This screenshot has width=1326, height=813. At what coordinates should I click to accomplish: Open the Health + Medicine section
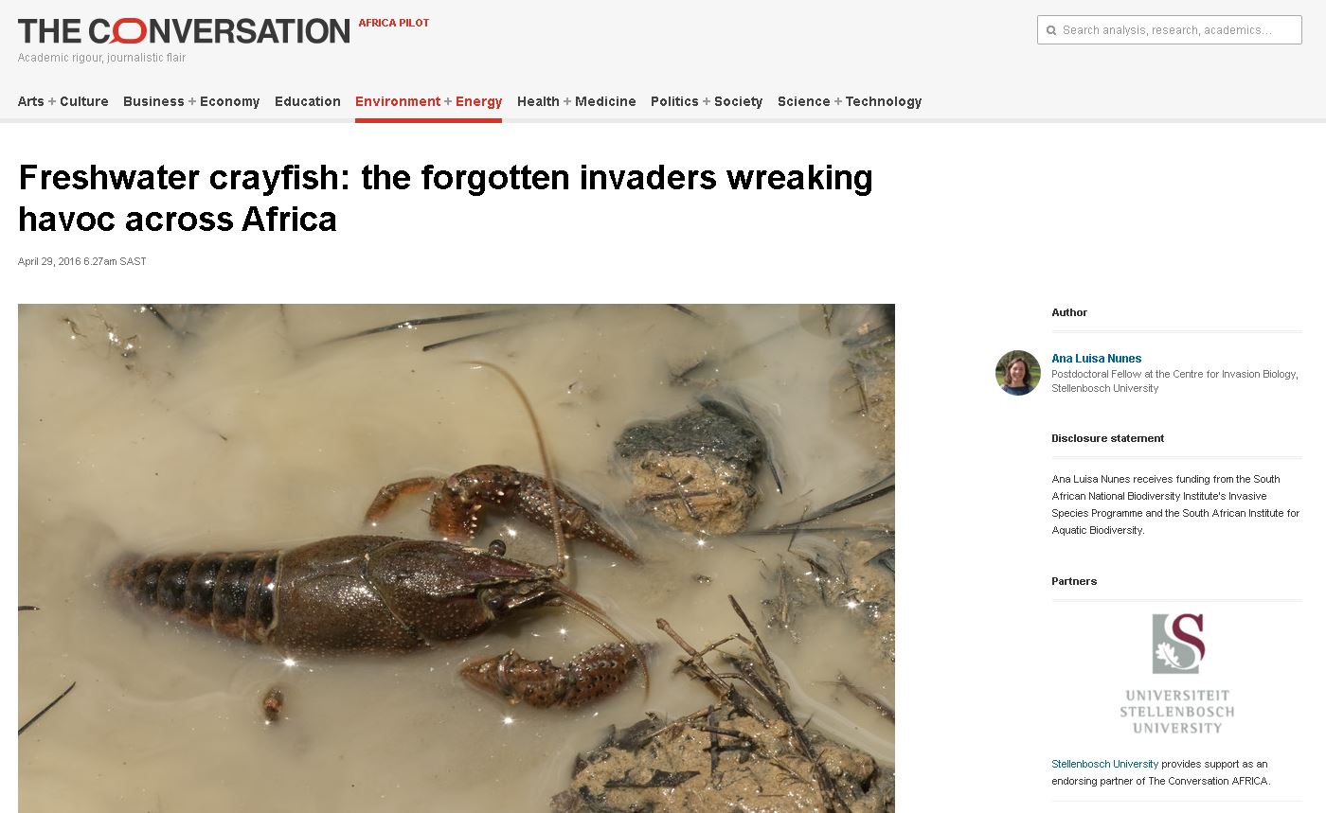[577, 101]
